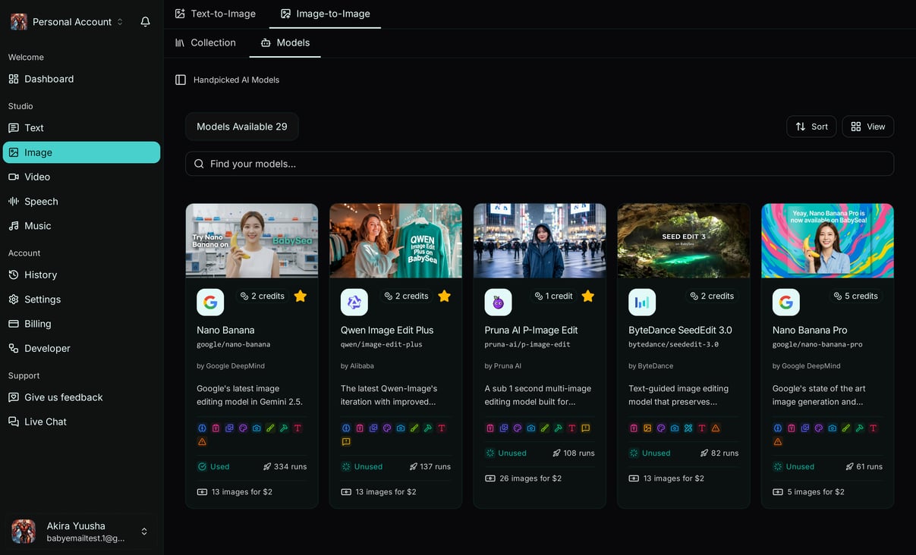Image resolution: width=916 pixels, height=555 pixels.
Task: Unstar the Pruna AI P-Image Edit model
Action: [587, 296]
